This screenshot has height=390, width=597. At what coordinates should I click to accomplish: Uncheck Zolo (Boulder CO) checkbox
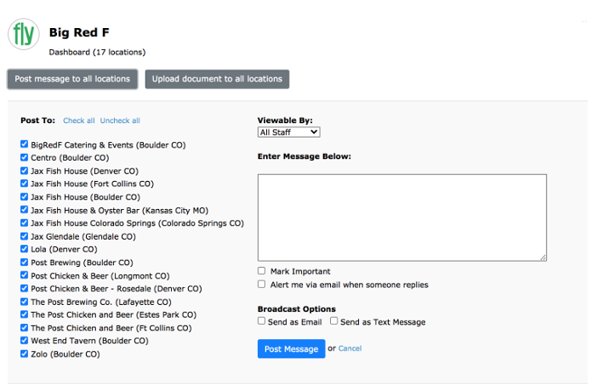coord(25,353)
